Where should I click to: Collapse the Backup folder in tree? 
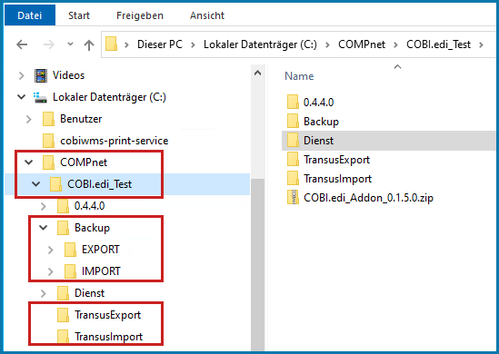[x=44, y=228]
